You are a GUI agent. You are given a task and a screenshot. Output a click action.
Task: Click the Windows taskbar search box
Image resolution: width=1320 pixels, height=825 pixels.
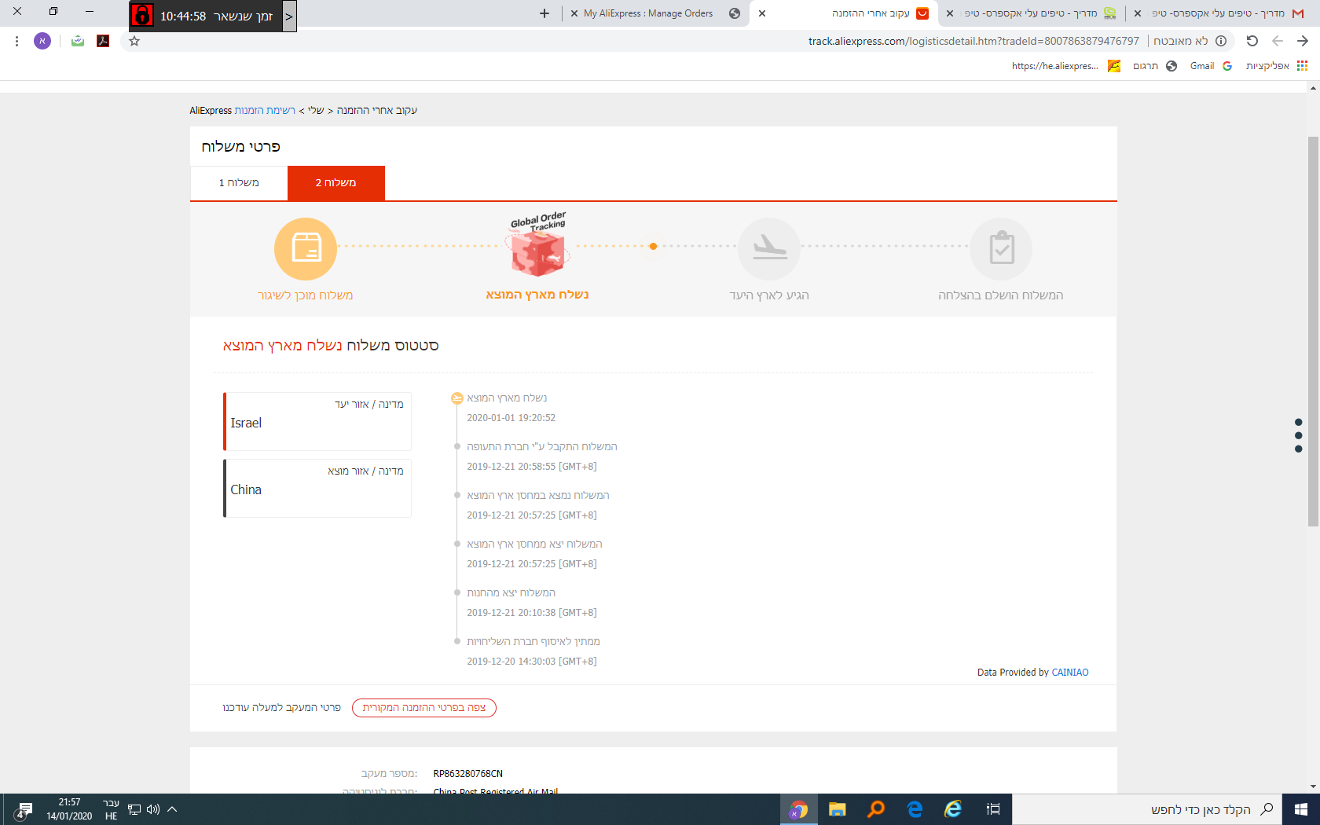pyautogui.click(x=1147, y=809)
